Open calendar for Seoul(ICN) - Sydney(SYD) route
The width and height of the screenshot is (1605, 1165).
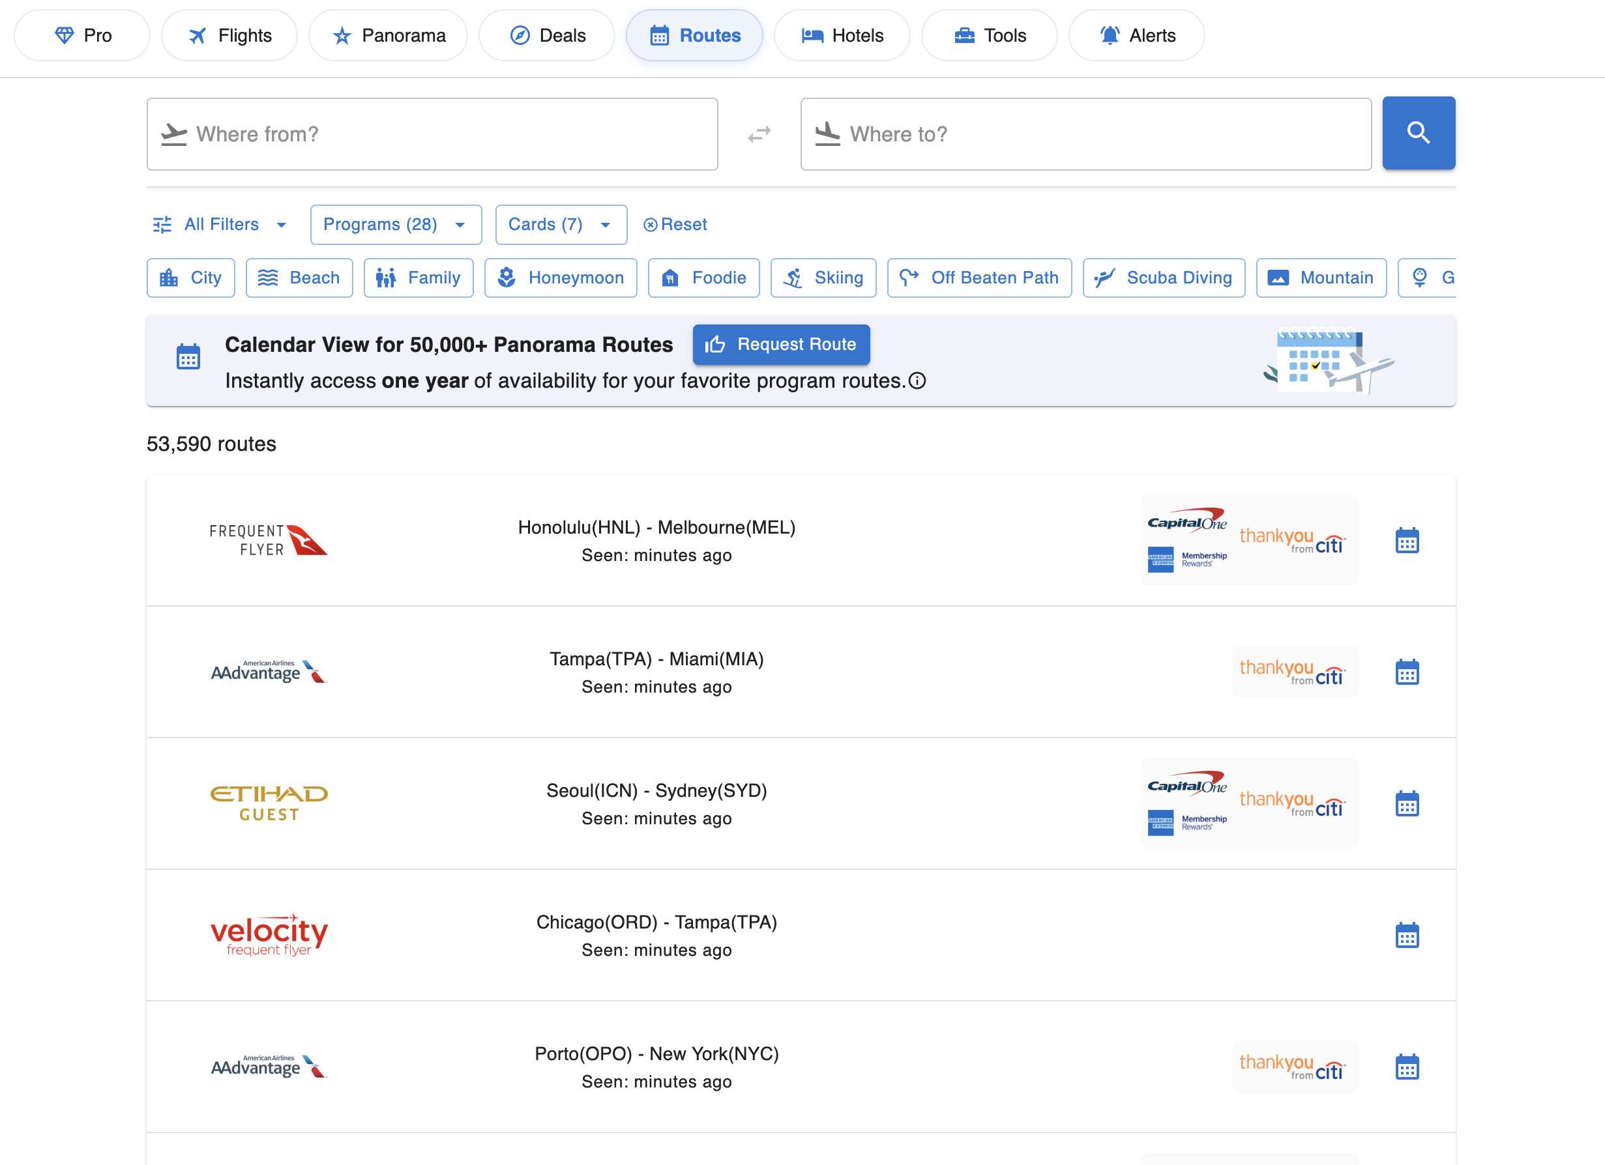pyautogui.click(x=1407, y=803)
